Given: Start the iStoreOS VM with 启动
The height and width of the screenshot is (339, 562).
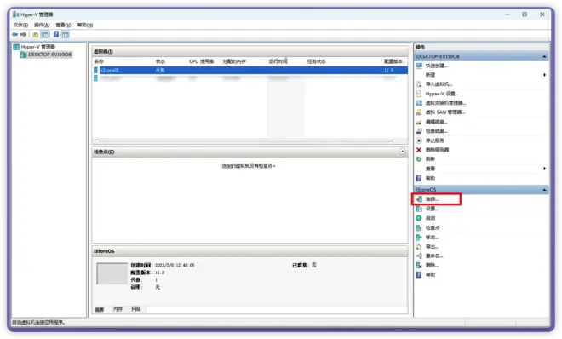Looking at the screenshot, I should (430, 218).
